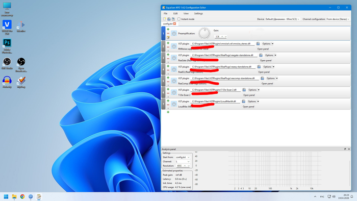
Task: Click the Preamplification gain knob
Action: tap(204, 33)
